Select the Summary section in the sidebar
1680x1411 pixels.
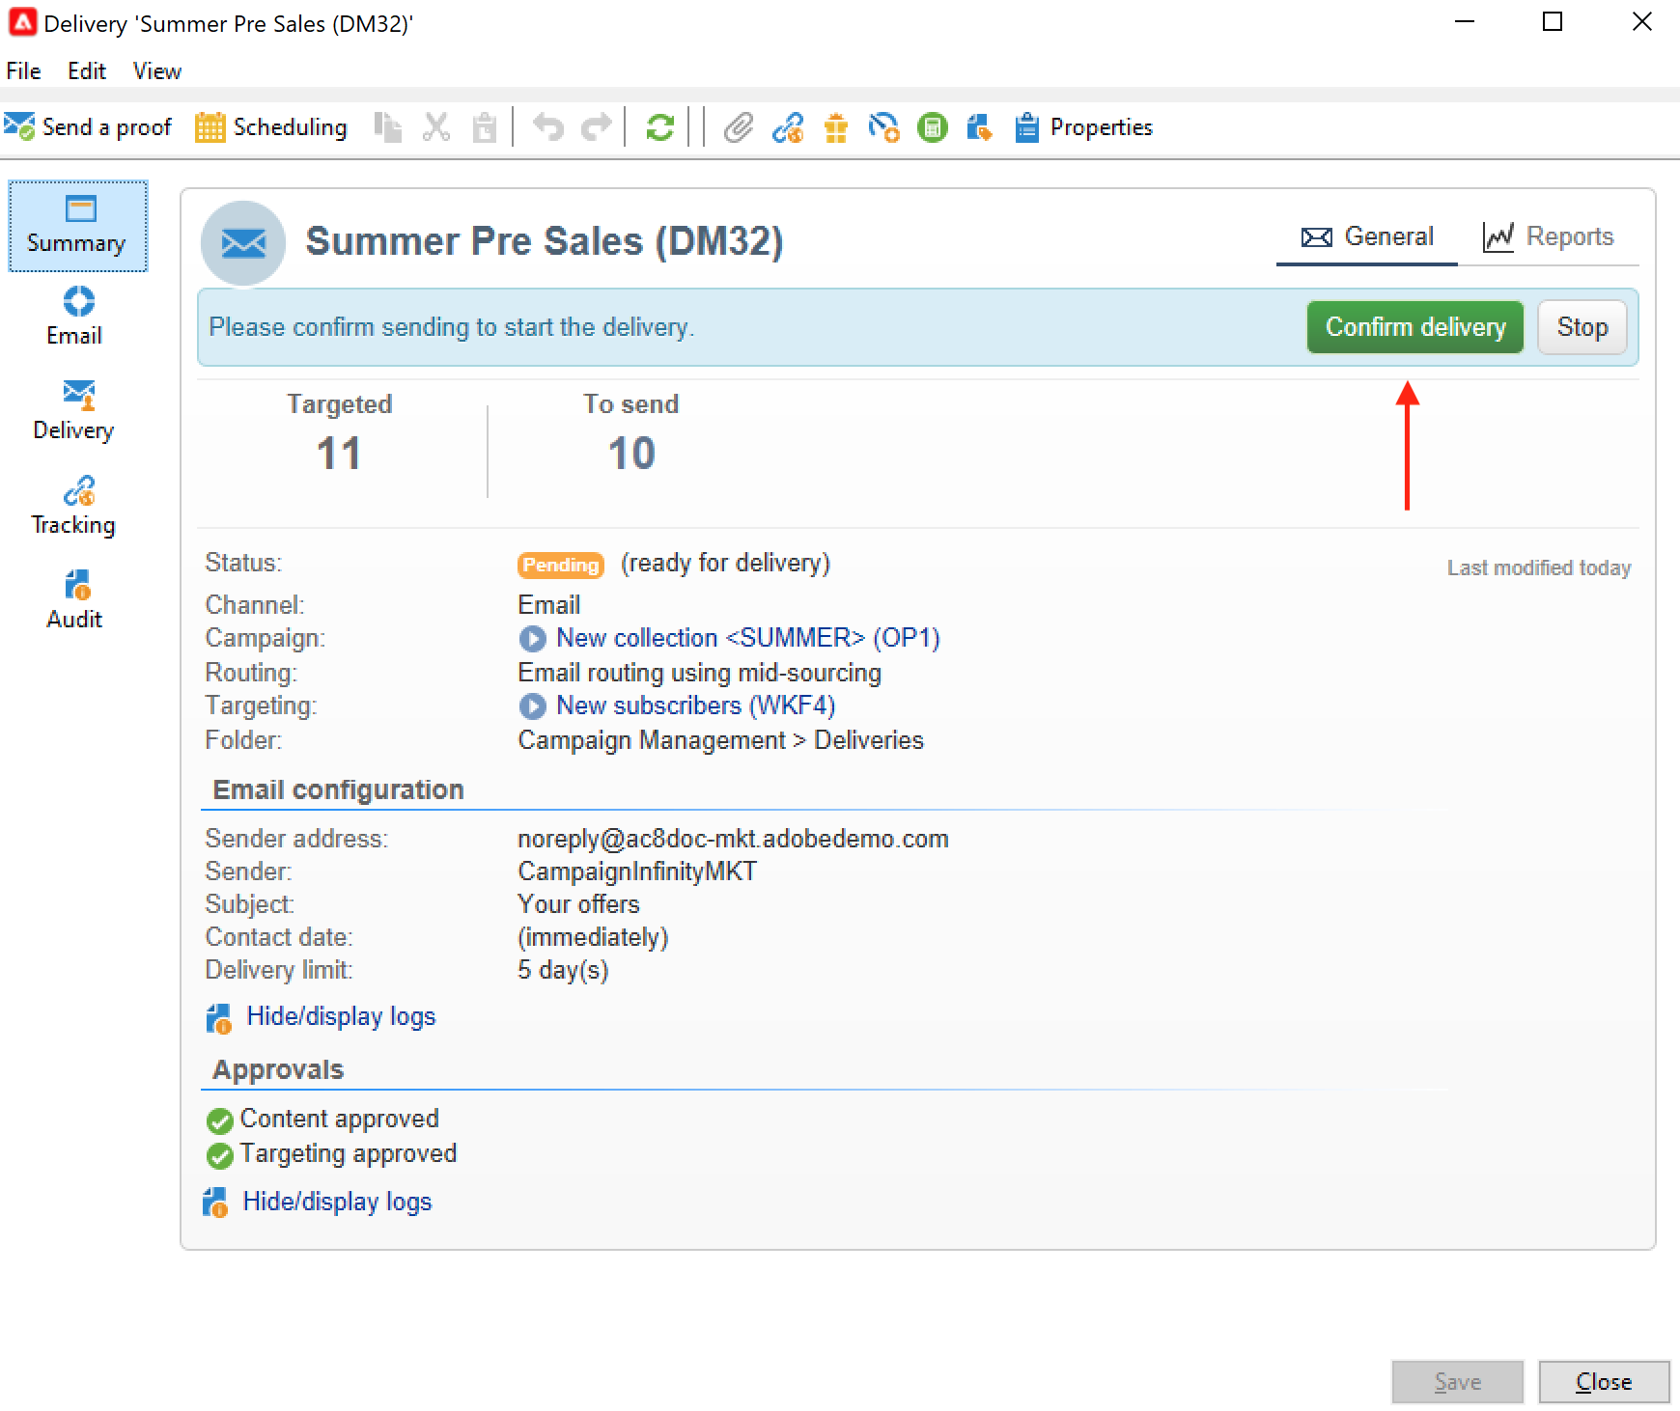[77, 226]
